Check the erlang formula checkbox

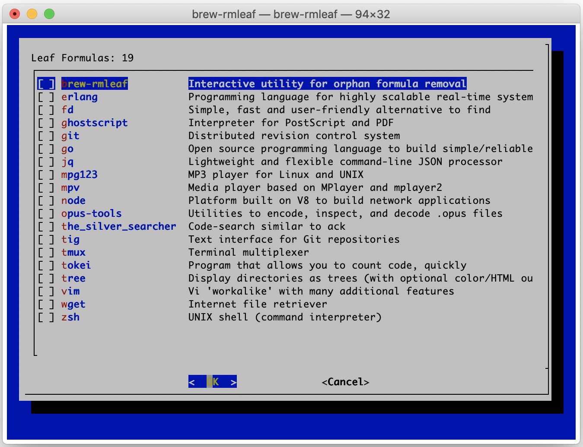point(46,97)
